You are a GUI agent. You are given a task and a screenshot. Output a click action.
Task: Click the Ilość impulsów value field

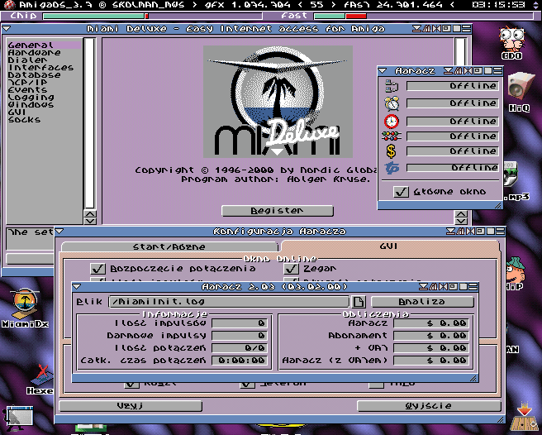pyautogui.click(x=240, y=323)
